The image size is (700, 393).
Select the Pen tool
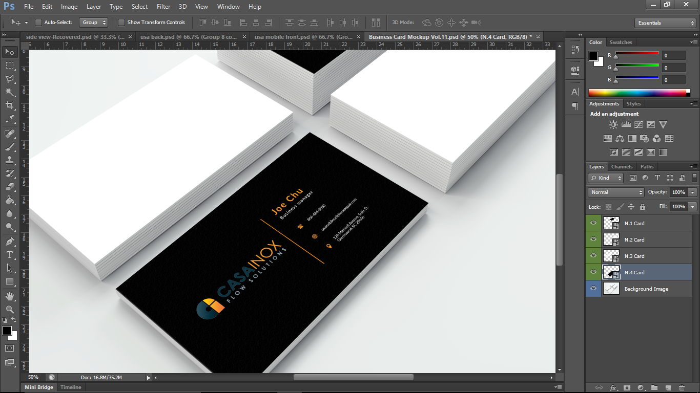pos(9,242)
